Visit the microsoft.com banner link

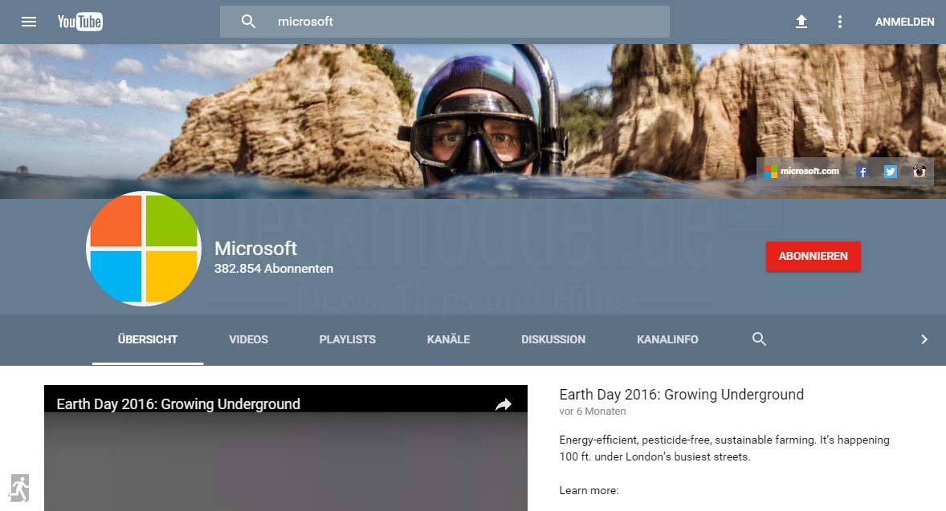click(801, 171)
